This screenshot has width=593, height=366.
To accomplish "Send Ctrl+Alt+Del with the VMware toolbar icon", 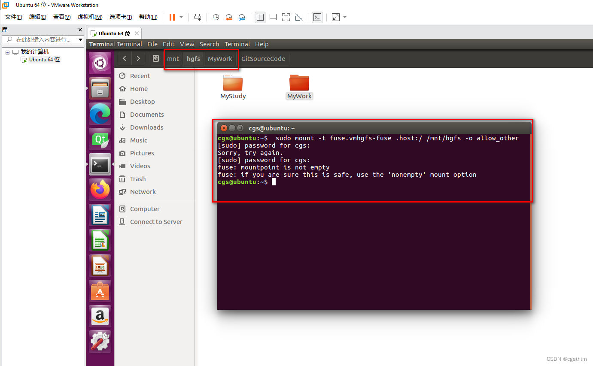I will [x=197, y=17].
